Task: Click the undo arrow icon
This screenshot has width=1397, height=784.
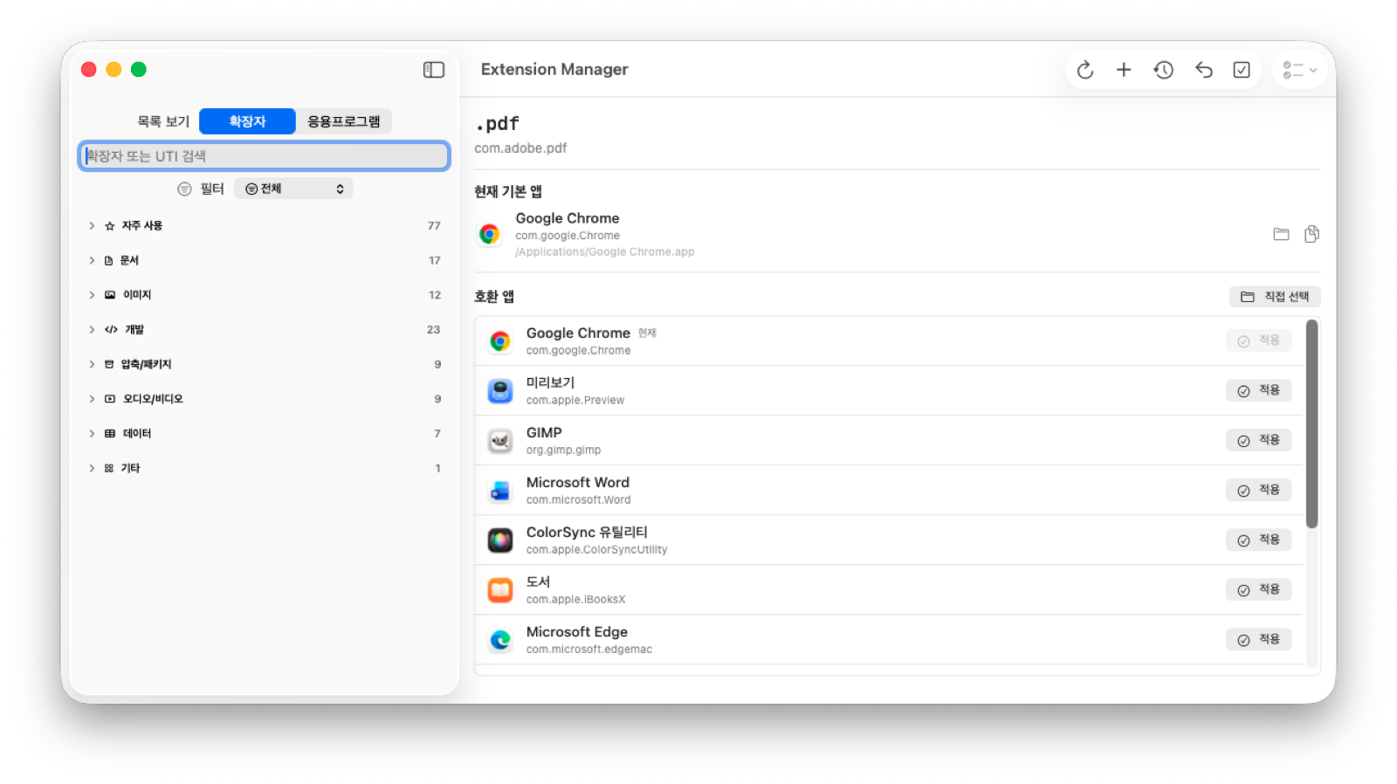Action: click(1204, 70)
